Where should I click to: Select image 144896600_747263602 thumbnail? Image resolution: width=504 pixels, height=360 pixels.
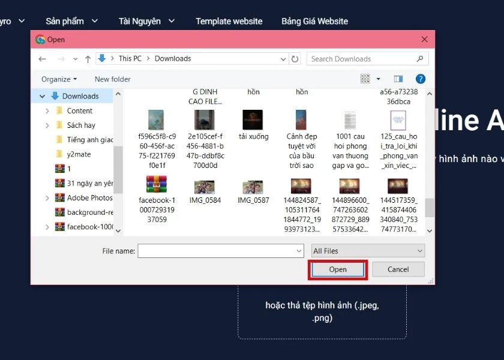click(350, 186)
